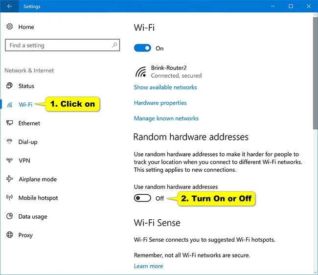Select the Ethernet monitor icon
Image resolution: width=318 pixels, height=275 pixels.
(9, 123)
